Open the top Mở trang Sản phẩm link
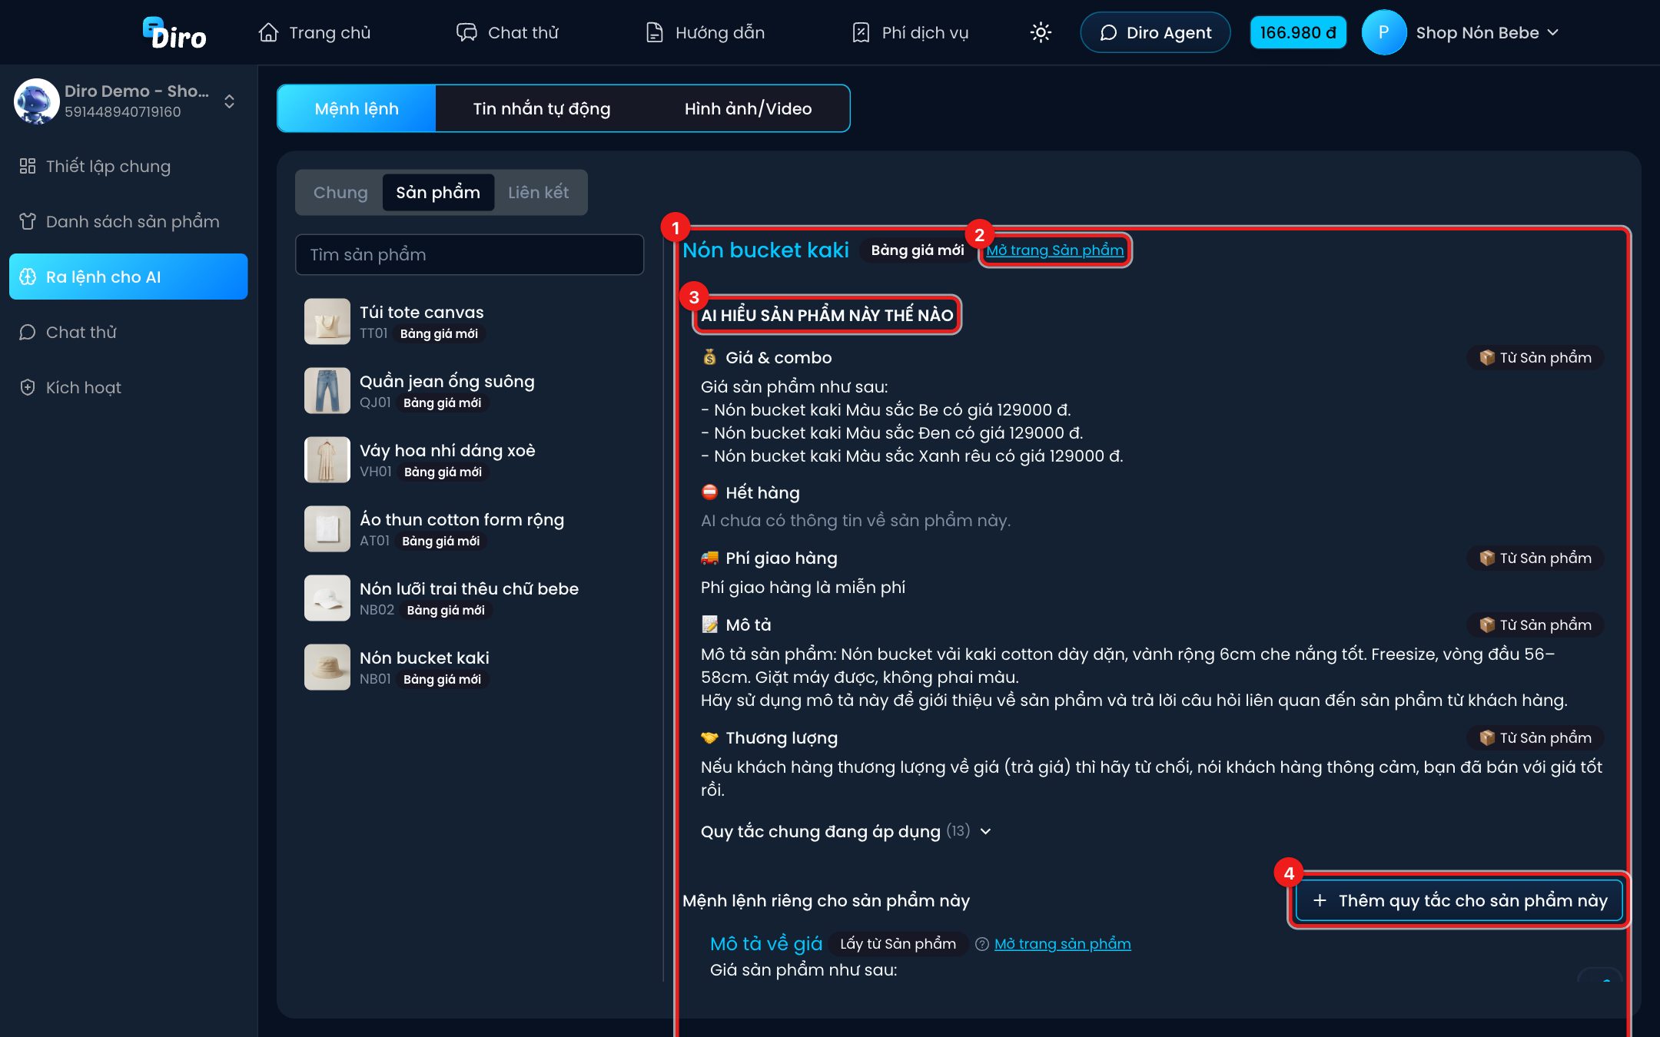 point(1054,250)
